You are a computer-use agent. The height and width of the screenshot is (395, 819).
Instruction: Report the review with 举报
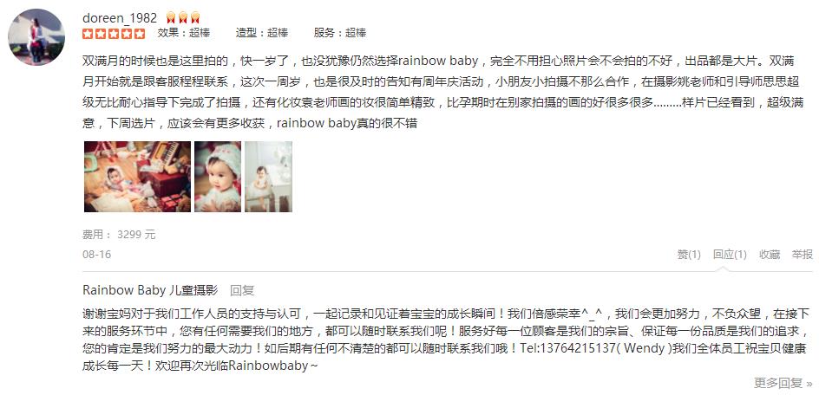(803, 255)
